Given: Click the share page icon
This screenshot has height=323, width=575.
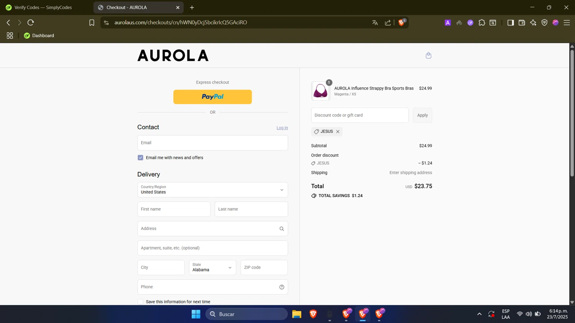Looking at the screenshot, I should click(x=388, y=23).
